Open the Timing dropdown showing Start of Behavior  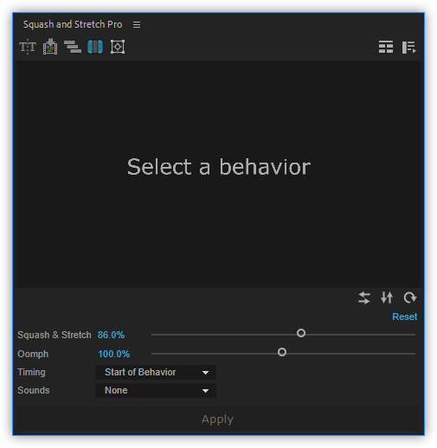(156, 372)
